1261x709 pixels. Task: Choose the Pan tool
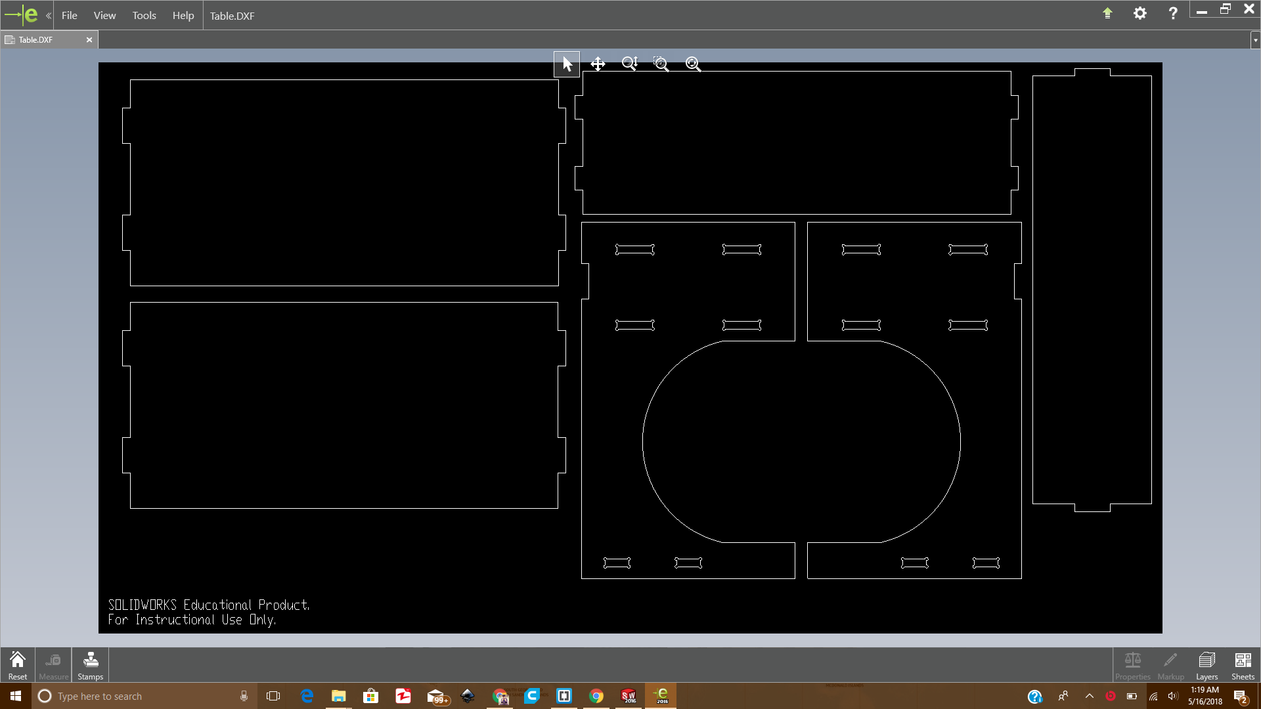pyautogui.click(x=598, y=64)
